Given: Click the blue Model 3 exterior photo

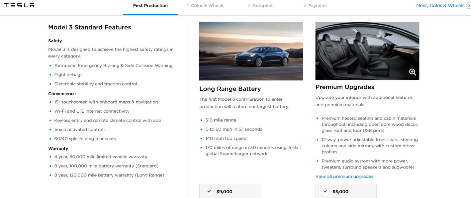Looking at the screenshot, I should point(251,51).
